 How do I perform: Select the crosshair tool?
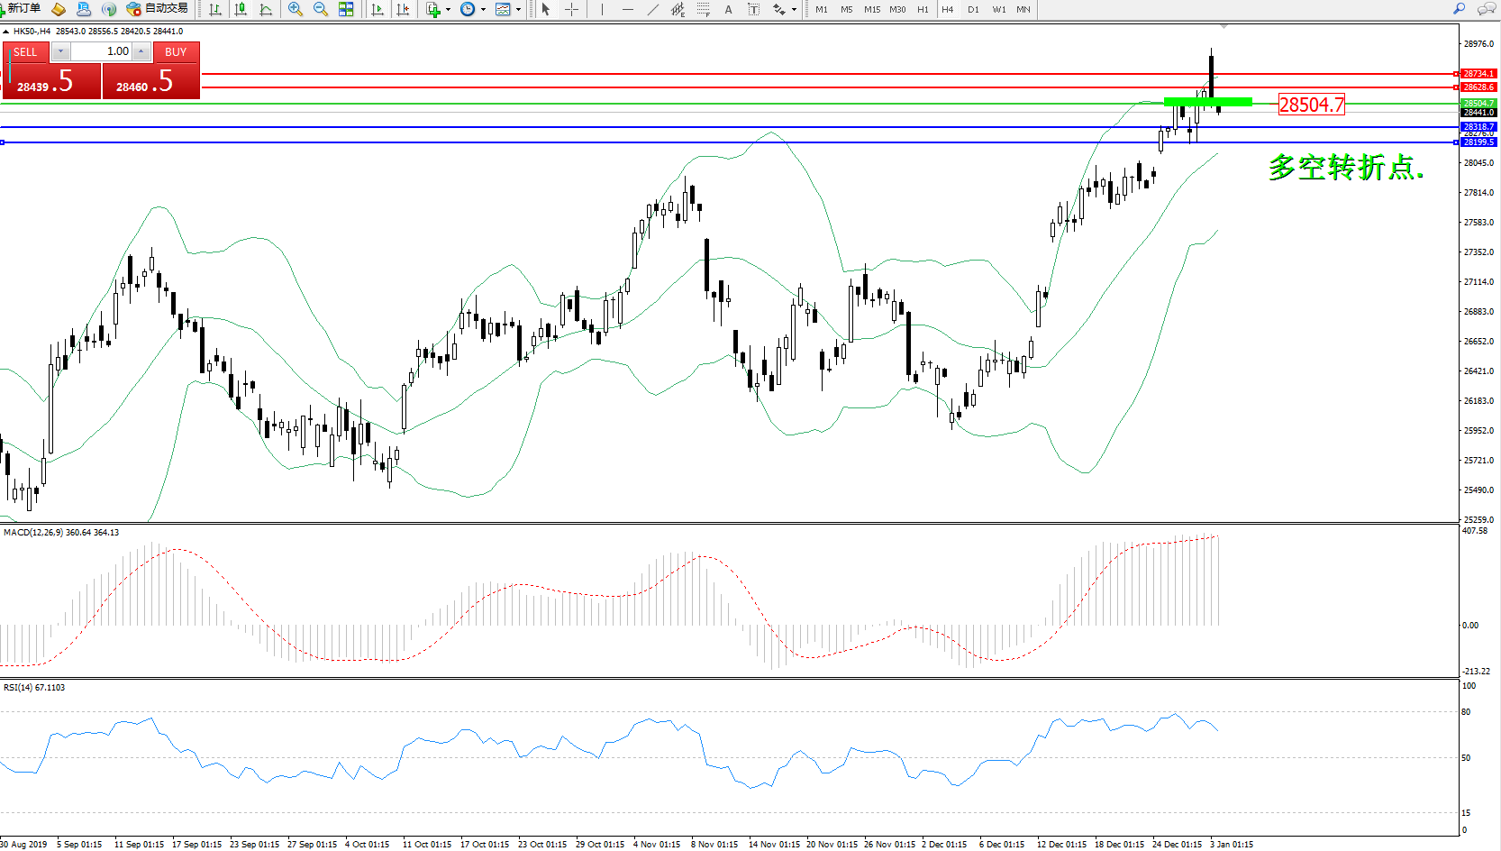(571, 9)
